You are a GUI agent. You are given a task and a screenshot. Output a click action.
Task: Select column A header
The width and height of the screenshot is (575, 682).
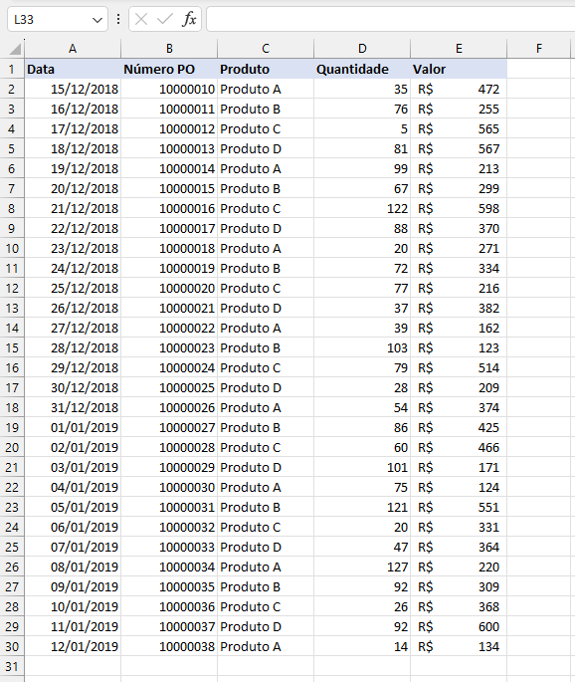73,48
